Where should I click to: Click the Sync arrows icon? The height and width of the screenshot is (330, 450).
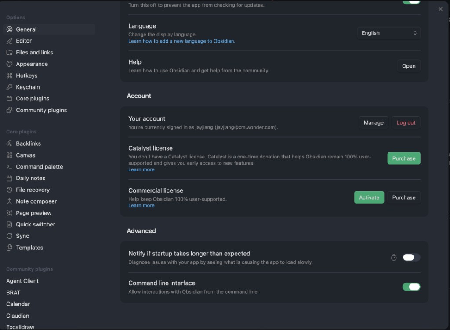(10, 236)
